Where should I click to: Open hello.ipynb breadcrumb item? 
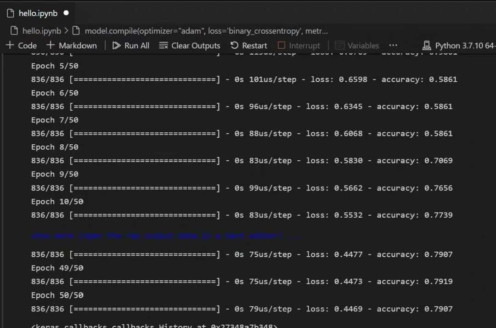[x=41, y=31]
